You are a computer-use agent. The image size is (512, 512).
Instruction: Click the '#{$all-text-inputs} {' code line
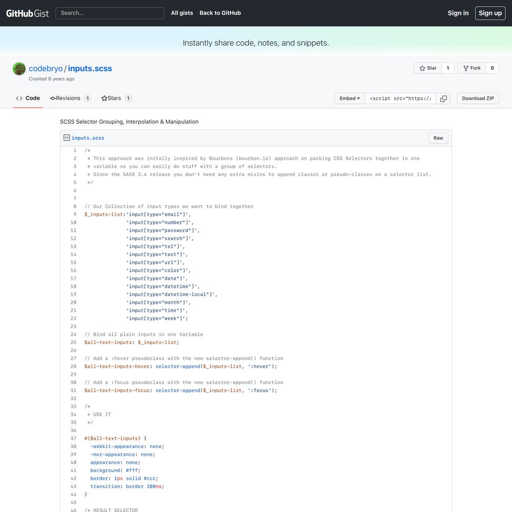pos(116,439)
